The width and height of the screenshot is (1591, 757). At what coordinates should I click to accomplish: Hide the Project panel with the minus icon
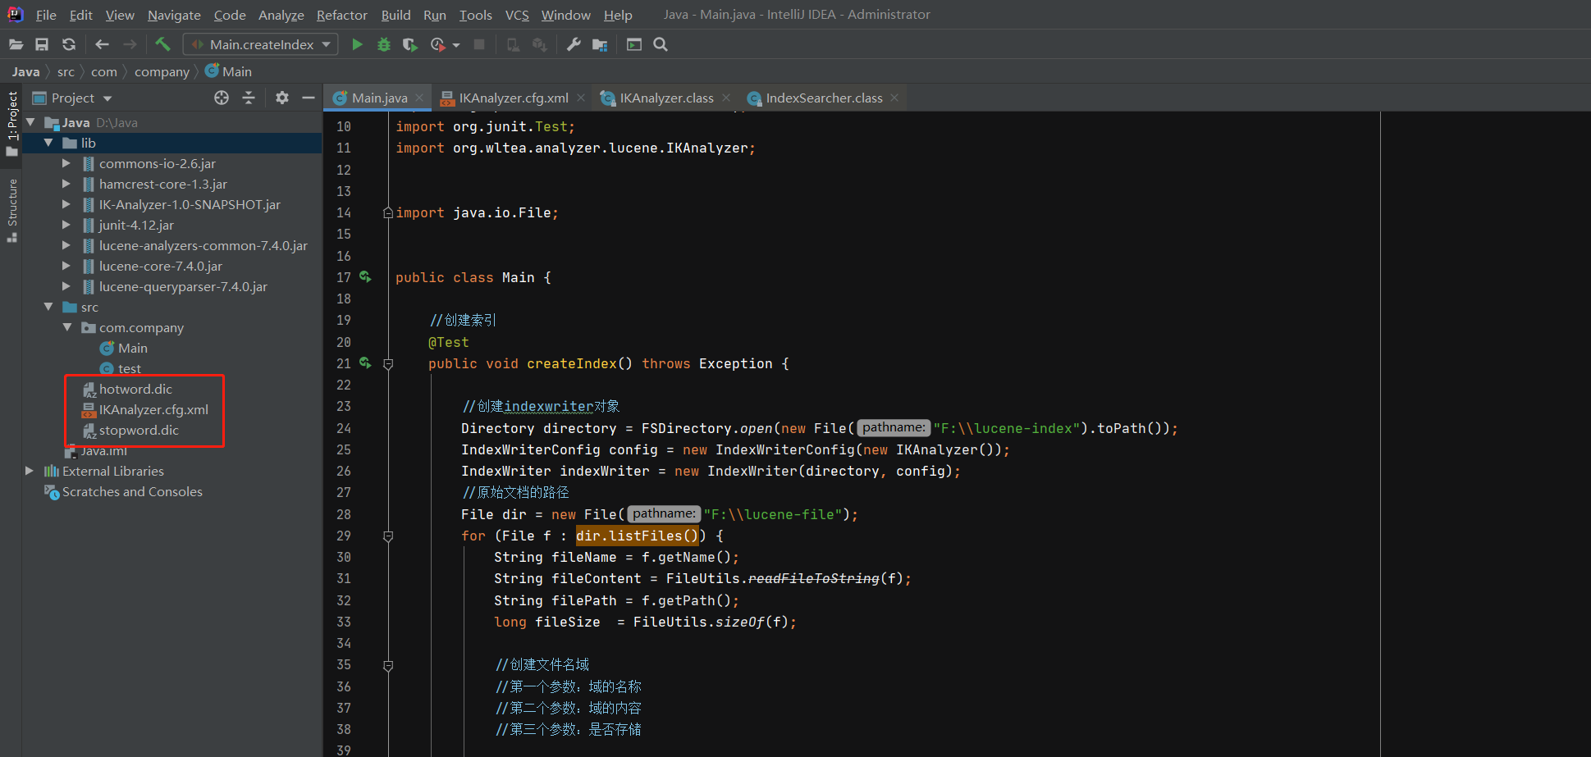pyautogui.click(x=309, y=98)
